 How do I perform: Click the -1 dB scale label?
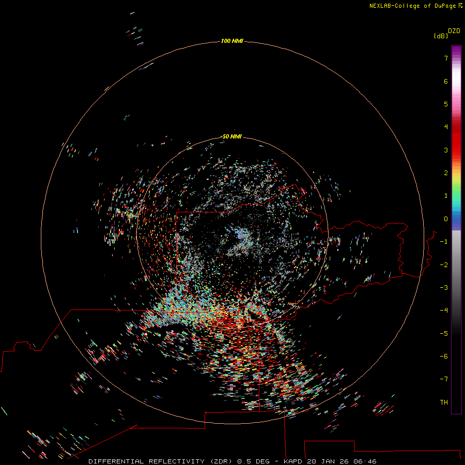[x=444, y=242]
